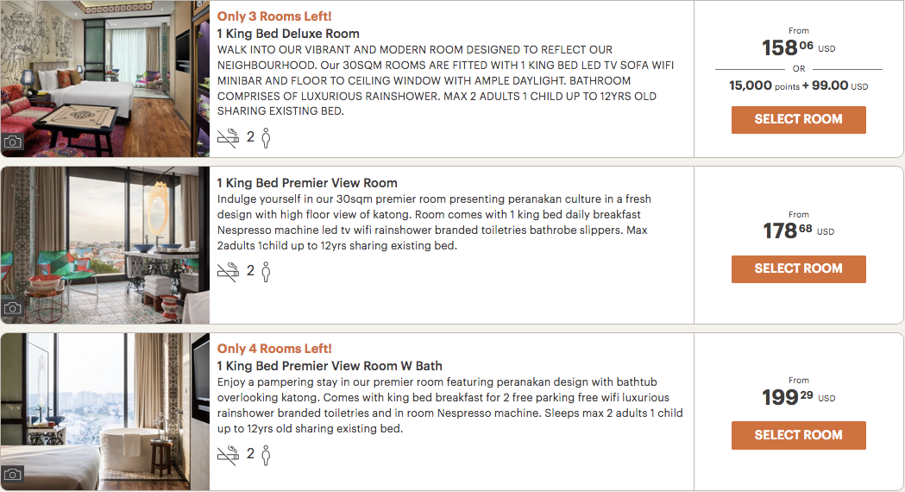Click camera icon on Deluxe Room photo
Image resolution: width=905 pixels, height=492 pixels.
coord(13,142)
